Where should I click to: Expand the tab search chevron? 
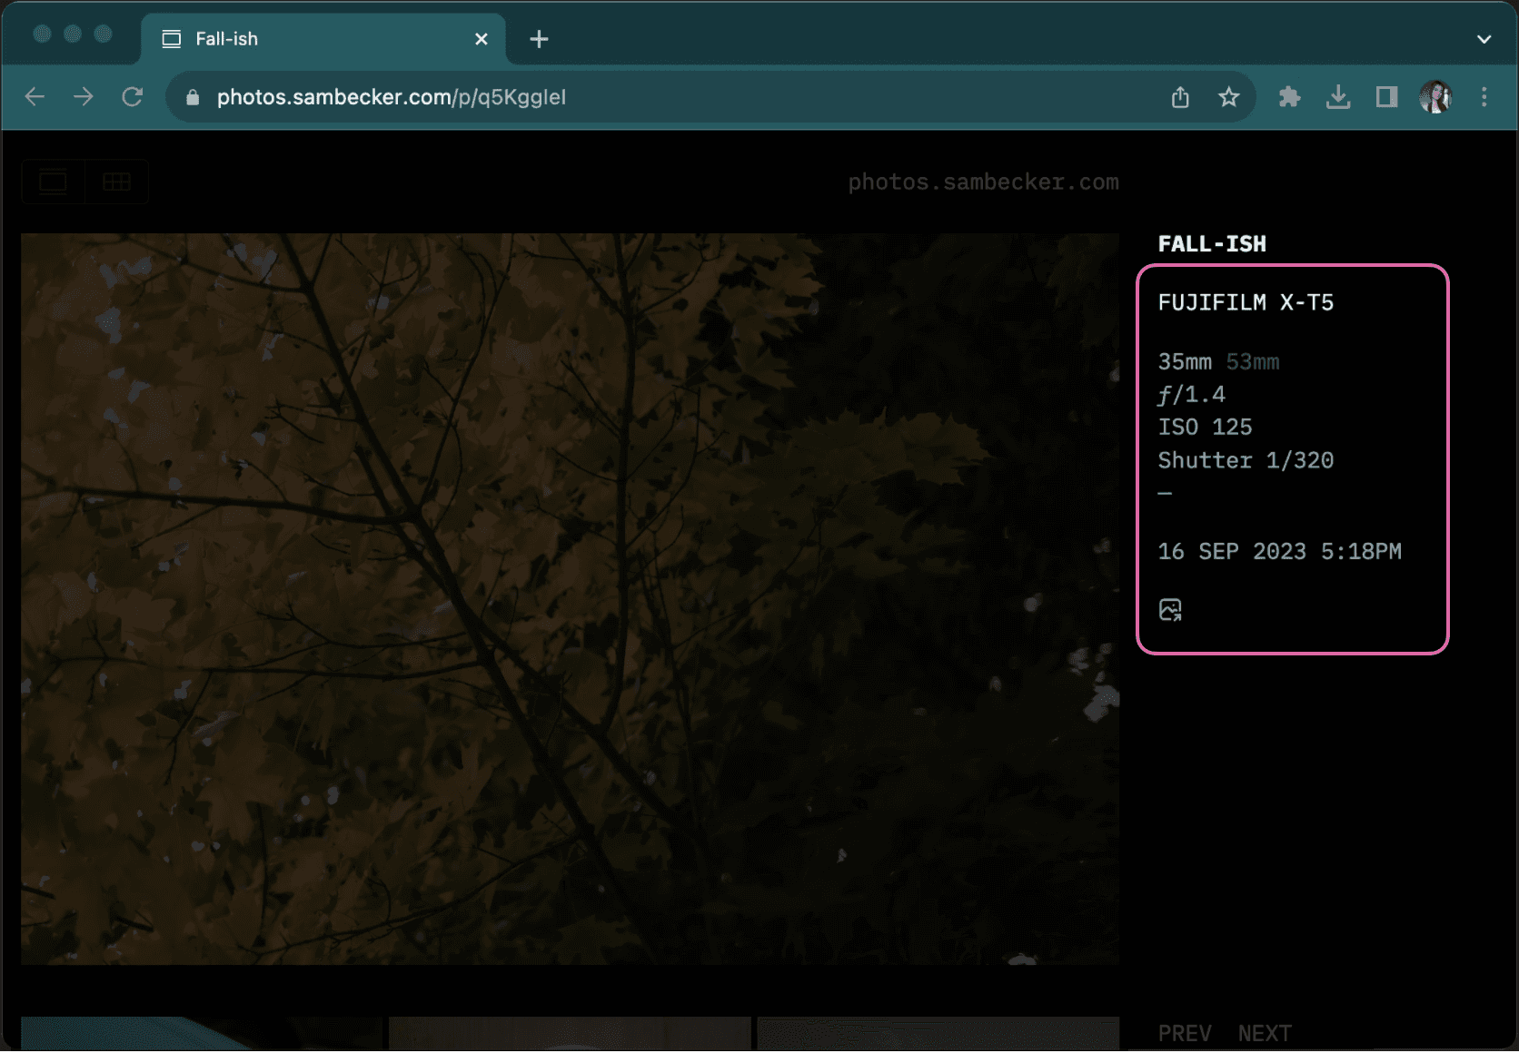(1484, 39)
